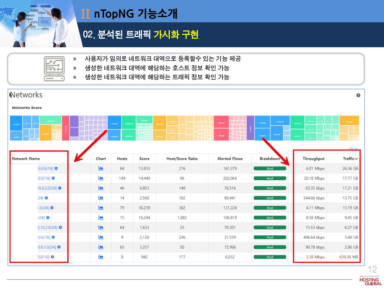Image resolution: width=384 pixels, height=288 pixels.
Task: Select the 'Networks Score' heading
Action: 27,108
